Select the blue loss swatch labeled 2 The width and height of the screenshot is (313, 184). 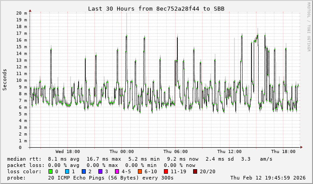[84, 171]
